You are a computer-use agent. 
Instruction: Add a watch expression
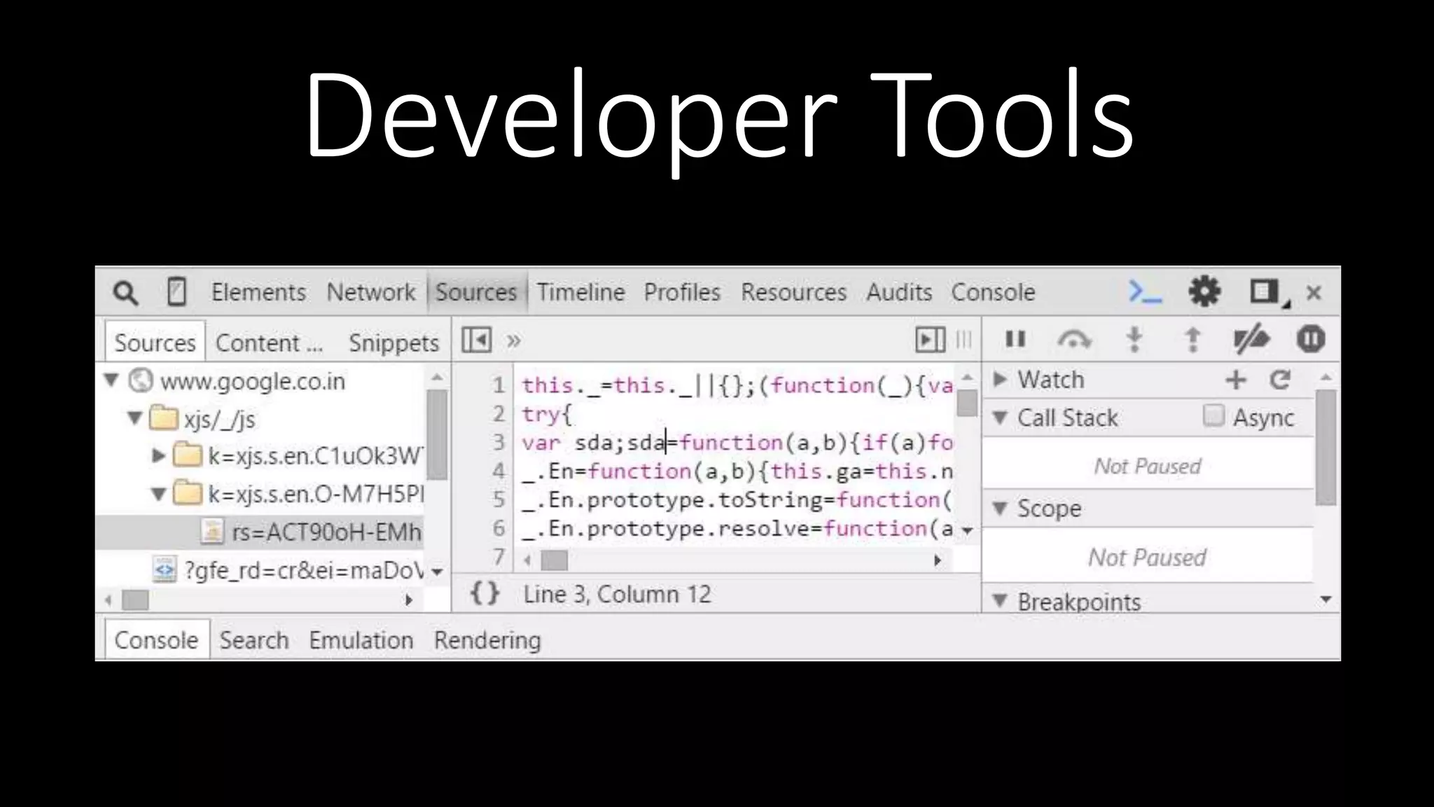click(1237, 380)
